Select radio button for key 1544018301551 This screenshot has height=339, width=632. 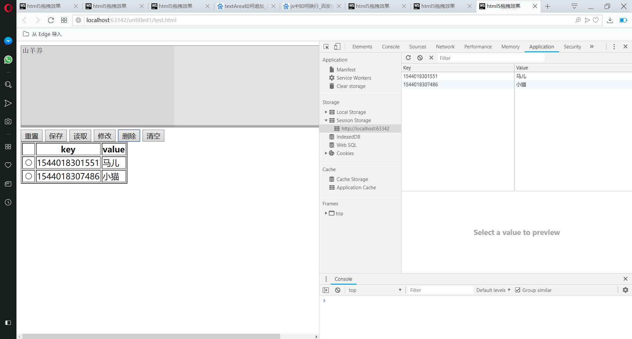(29, 163)
